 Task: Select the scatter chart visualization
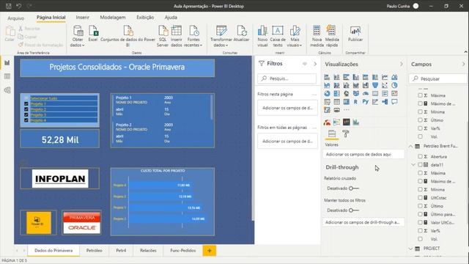pyautogui.click(x=385, y=85)
